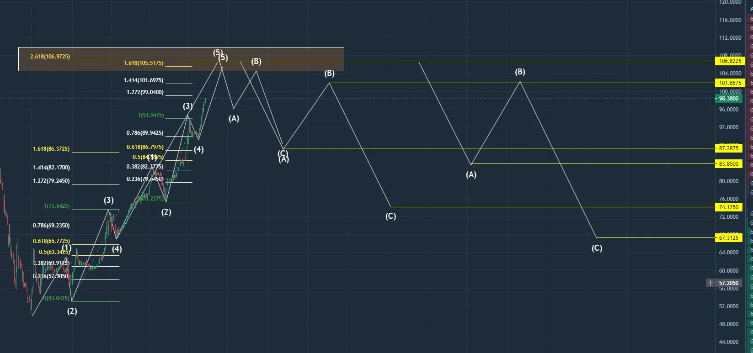Image resolution: width=753 pixels, height=353 pixels.
Task: Click the 112.0000 price axis tick
Action: click(x=730, y=38)
